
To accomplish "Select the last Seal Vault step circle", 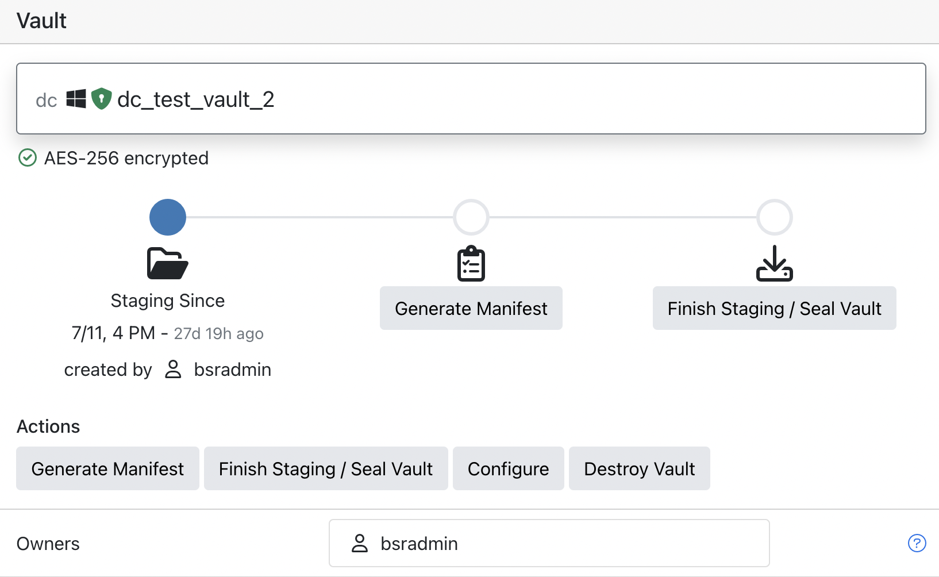I will (x=774, y=217).
